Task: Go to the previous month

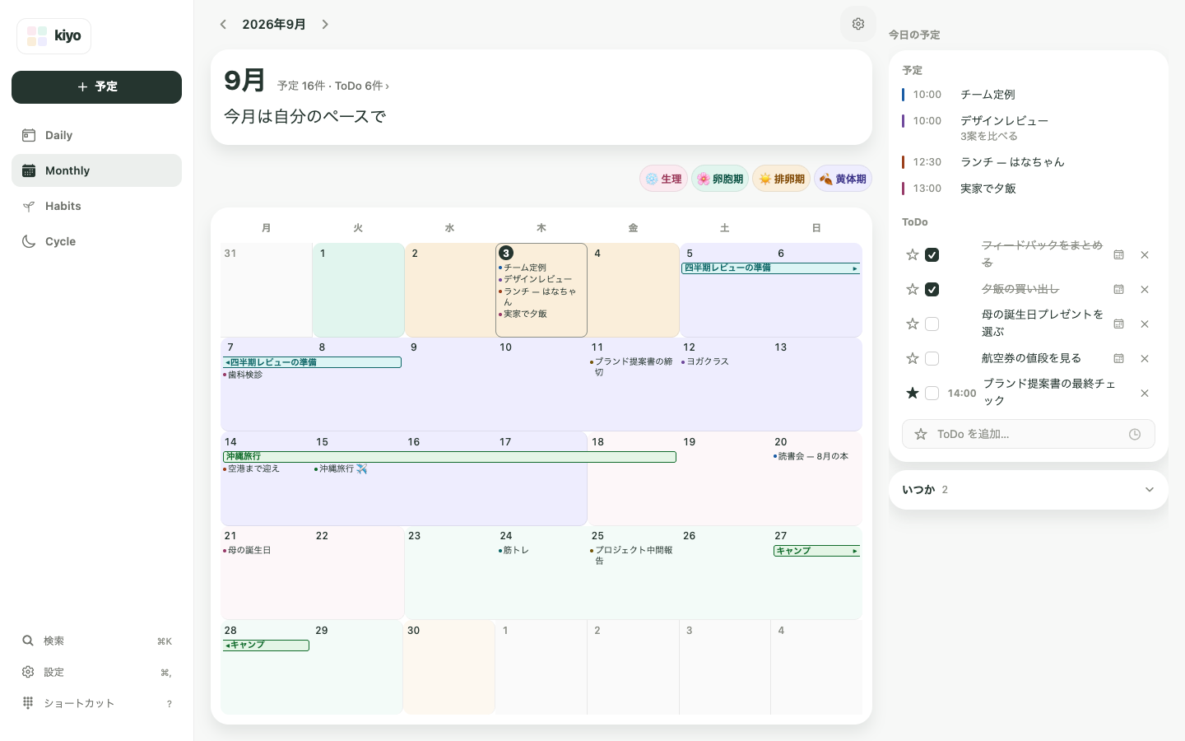Action: click(x=223, y=25)
